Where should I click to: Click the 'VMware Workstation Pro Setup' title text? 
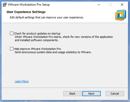coord(29,5)
